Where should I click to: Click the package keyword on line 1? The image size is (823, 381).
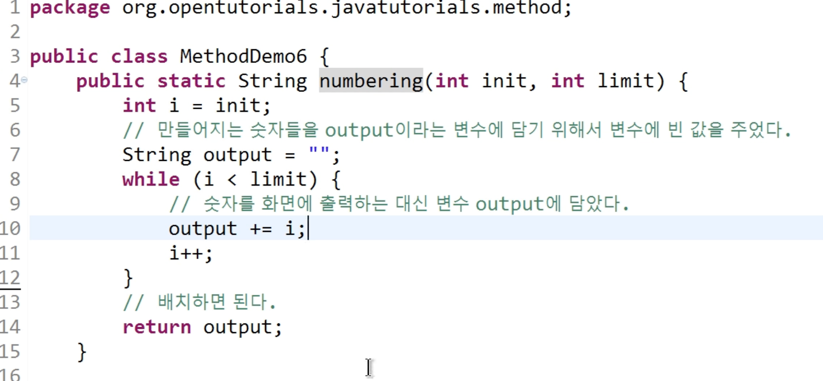(70, 8)
